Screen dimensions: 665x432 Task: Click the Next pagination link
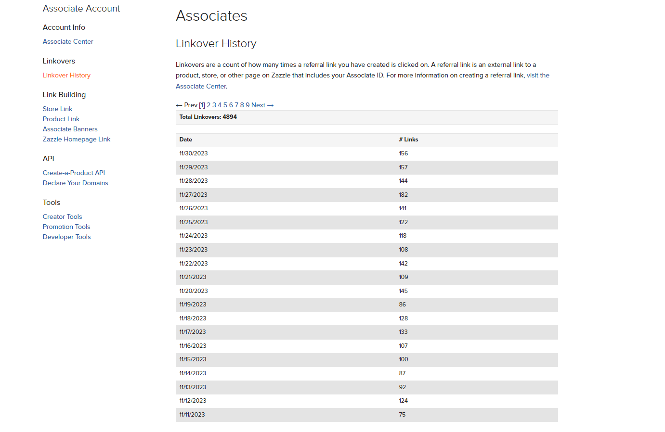(262, 105)
